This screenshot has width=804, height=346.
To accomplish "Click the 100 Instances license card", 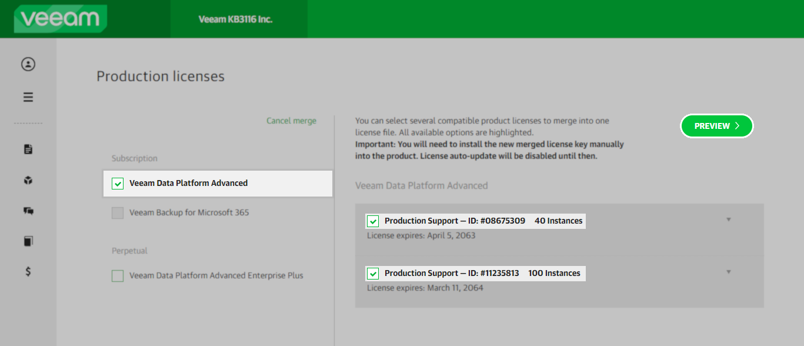I will 553,273.
